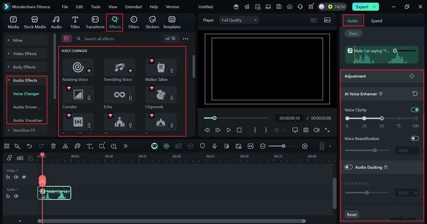The image size is (427, 224).
Task: Open the Transitions library
Action: [x=95, y=22]
